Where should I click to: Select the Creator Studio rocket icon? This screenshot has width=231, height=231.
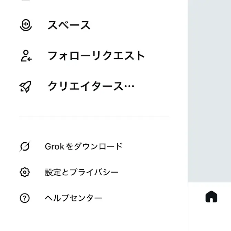pyautogui.click(x=25, y=86)
